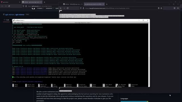The image size is (182, 102).
Task: Click the 'Help' shortcut label in nano
Action: coord(16,85)
